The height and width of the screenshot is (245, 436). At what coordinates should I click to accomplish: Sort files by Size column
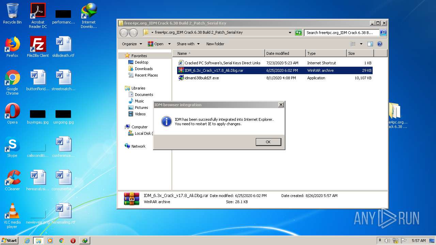coord(360,53)
